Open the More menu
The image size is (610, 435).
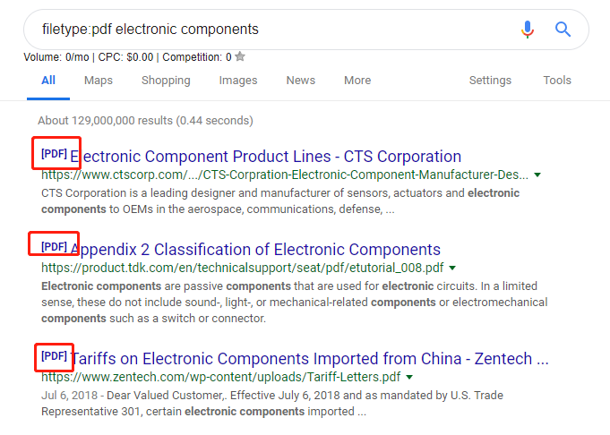357,81
